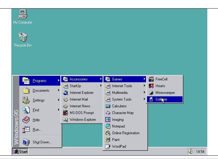Screen dimensions: 218x159
Task: Click the MS-DOS Prompt icon
Action: [66, 113]
